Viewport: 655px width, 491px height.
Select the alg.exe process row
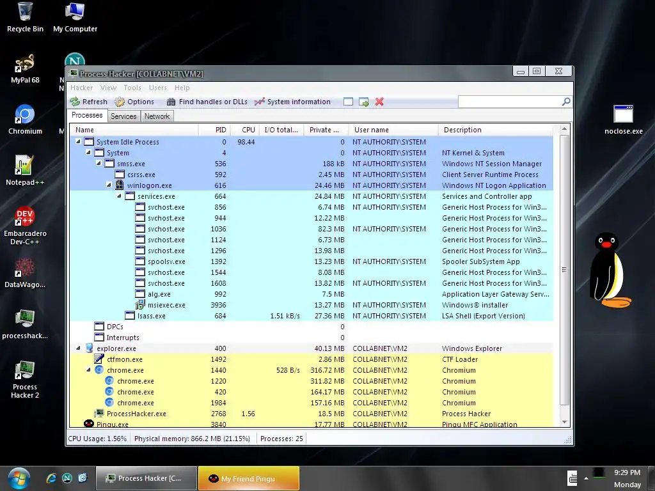[312, 294]
